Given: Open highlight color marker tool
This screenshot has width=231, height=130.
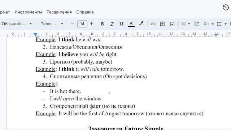Looking at the screenshot, I should [x=141, y=23].
